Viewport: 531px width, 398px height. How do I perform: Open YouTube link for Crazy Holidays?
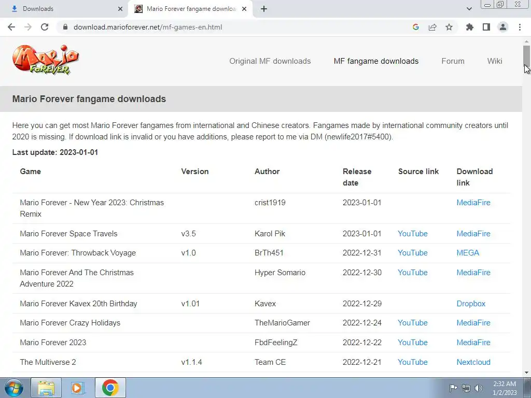tap(412, 323)
